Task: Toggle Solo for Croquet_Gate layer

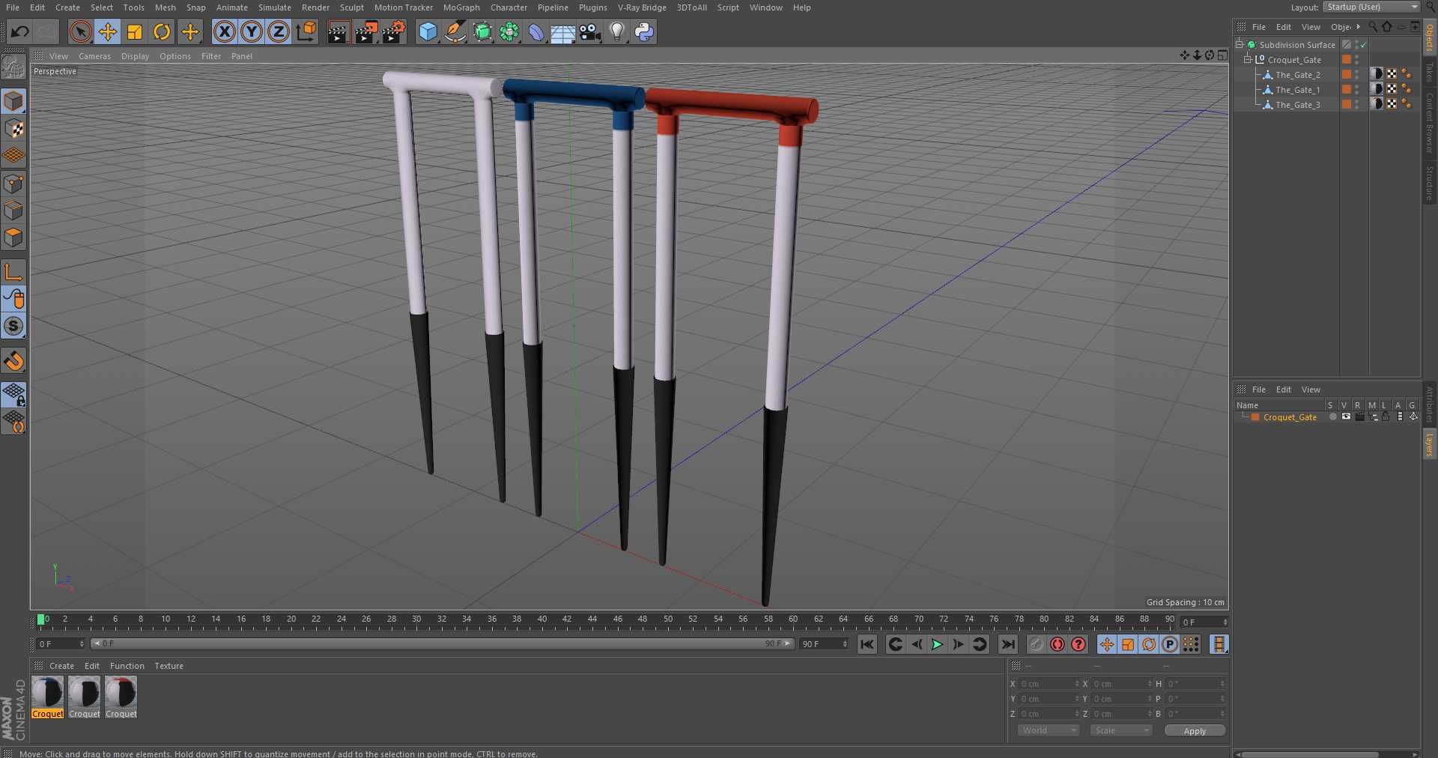Action: pyautogui.click(x=1332, y=417)
